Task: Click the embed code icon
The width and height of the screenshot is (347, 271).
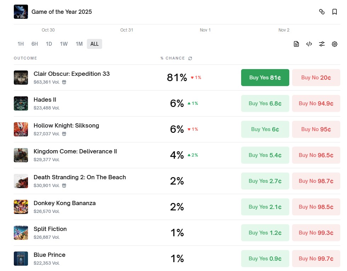Action: click(309, 44)
